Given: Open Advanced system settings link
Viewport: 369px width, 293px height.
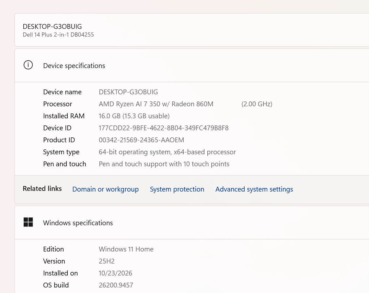Looking at the screenshot, I should [x=254, y=189].
